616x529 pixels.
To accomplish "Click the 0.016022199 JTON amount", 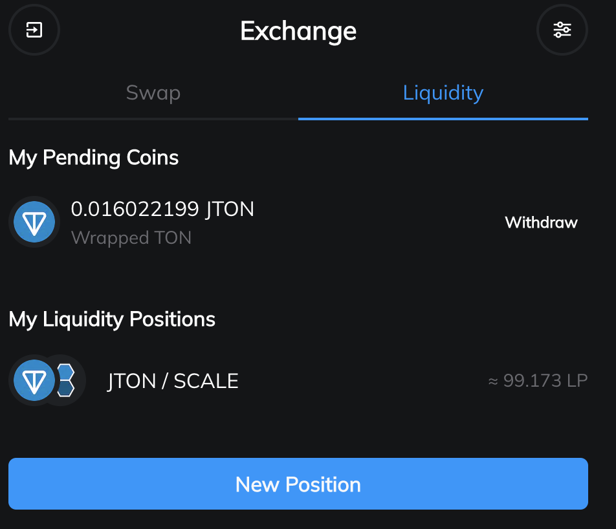I will (162, 209).
